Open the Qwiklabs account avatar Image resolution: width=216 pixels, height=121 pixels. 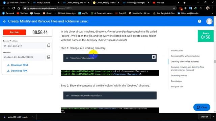coord(209,21)
